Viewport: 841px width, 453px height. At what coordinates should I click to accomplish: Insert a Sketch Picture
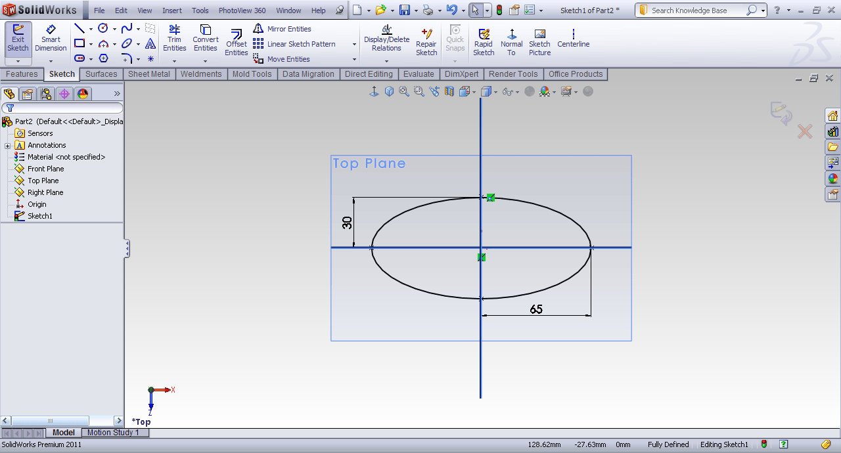(x=539, y=43)
